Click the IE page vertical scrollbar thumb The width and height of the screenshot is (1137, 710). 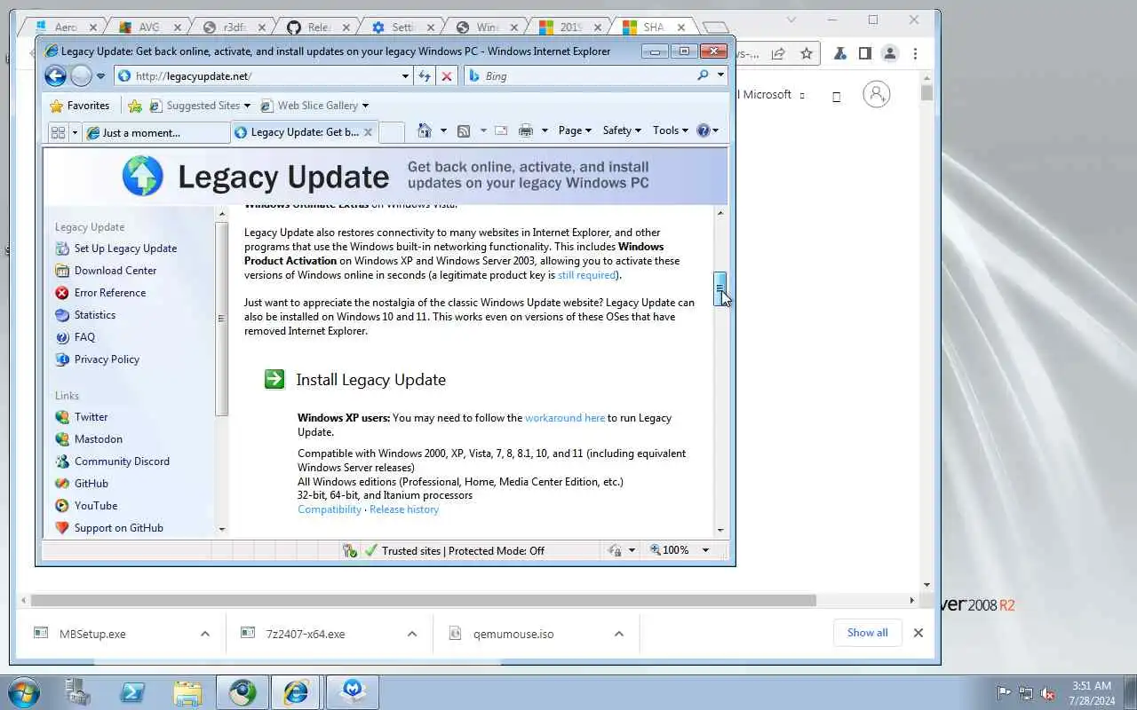point(720,289)
